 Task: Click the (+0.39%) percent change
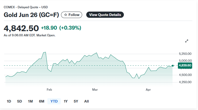[x=70, y=28]
